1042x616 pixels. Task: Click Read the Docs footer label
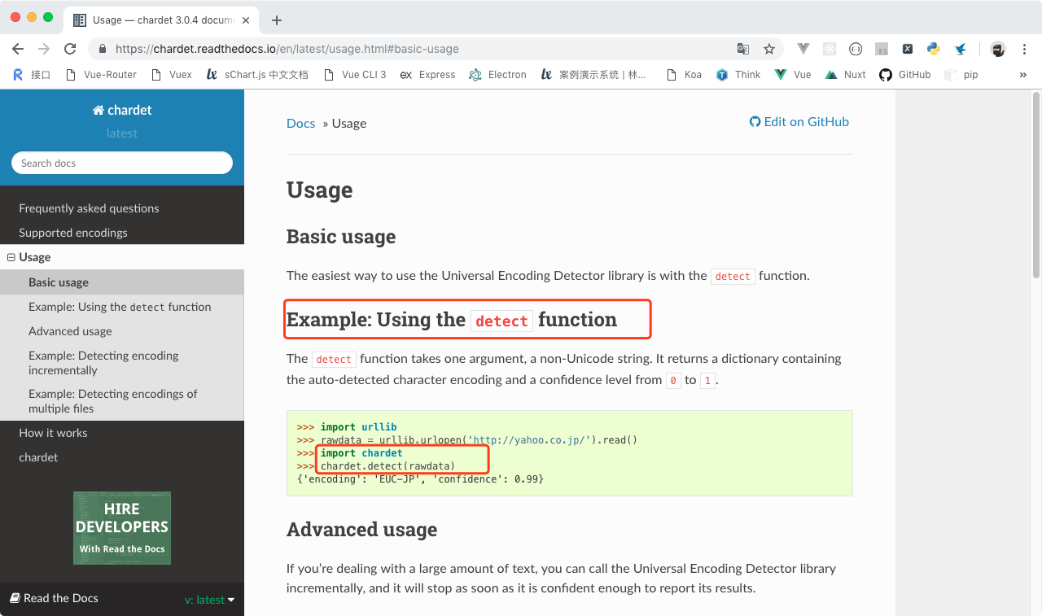[54, 598]
